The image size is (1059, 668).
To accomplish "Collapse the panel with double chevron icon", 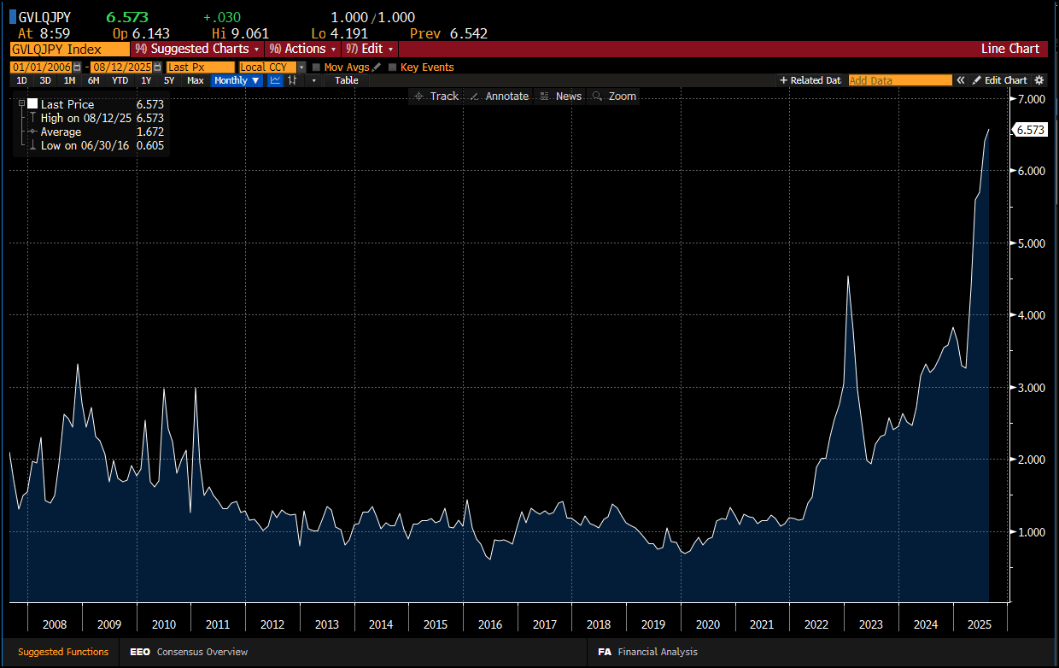I will click(961, 80).
